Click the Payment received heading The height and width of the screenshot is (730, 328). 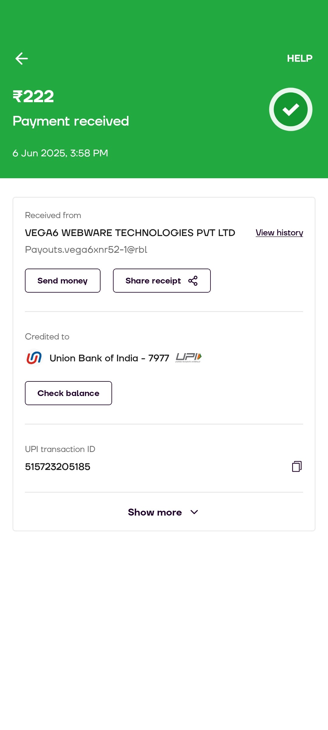point(71,121)
